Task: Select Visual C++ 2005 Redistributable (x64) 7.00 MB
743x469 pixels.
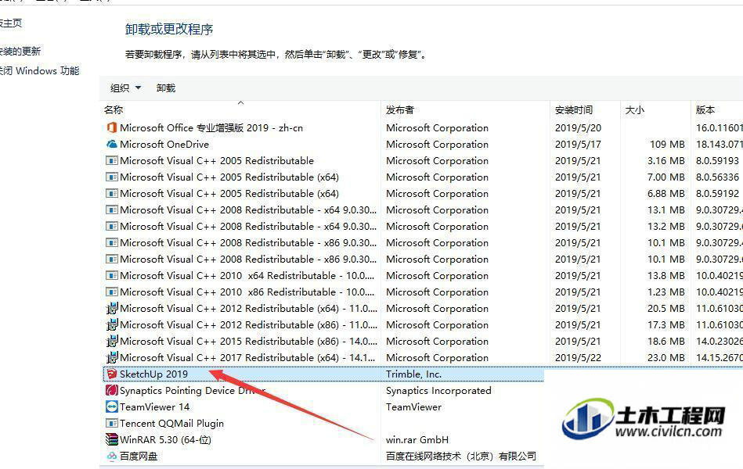Action: pos(229,177)
